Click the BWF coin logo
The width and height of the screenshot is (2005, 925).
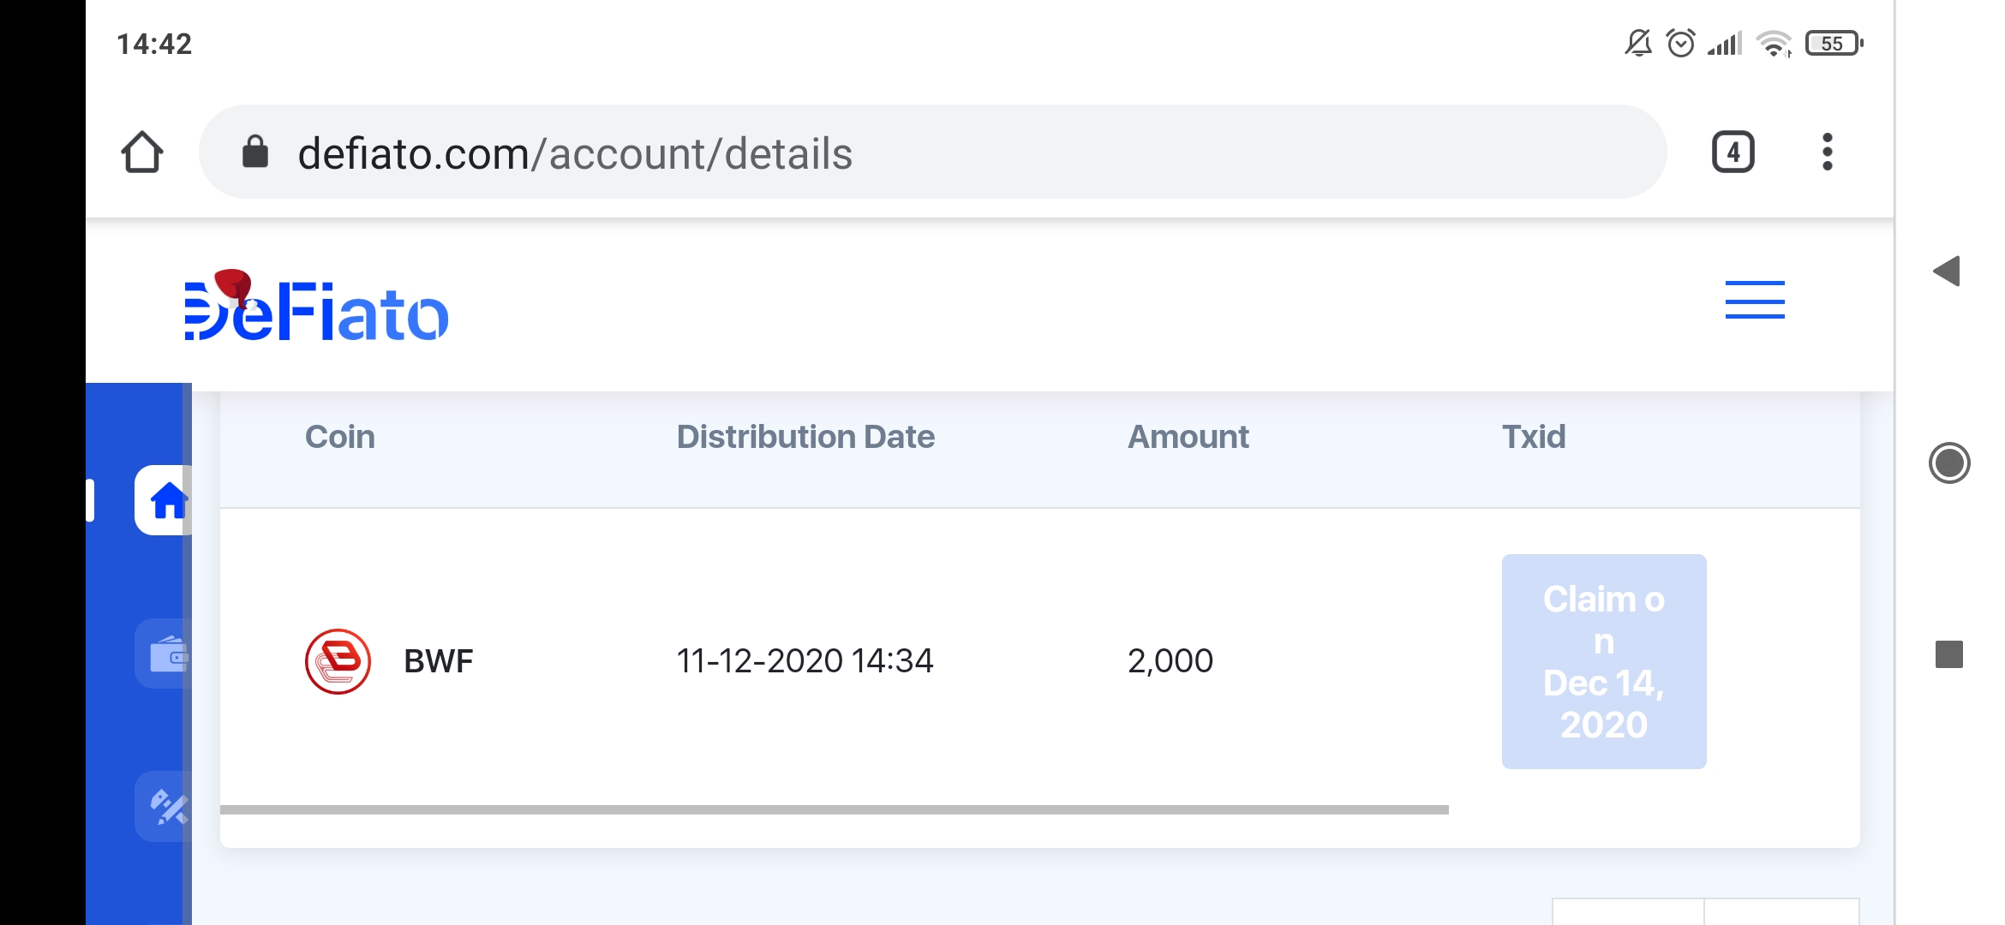[x=338, y=661]
